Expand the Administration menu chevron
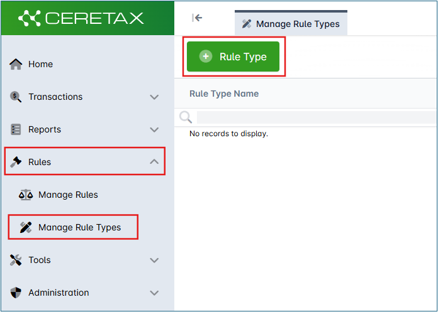This screenshot has height=312, width=438. click(154, 293)
